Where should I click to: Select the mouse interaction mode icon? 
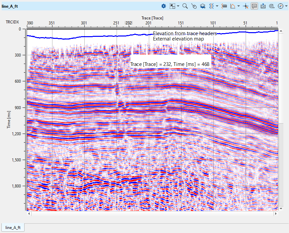click(194, 6)
